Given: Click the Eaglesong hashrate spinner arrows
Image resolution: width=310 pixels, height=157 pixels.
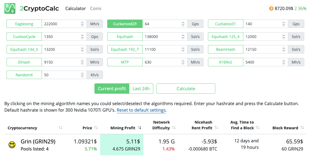Looking at the screenshot, I should click(x=82, y=24).
